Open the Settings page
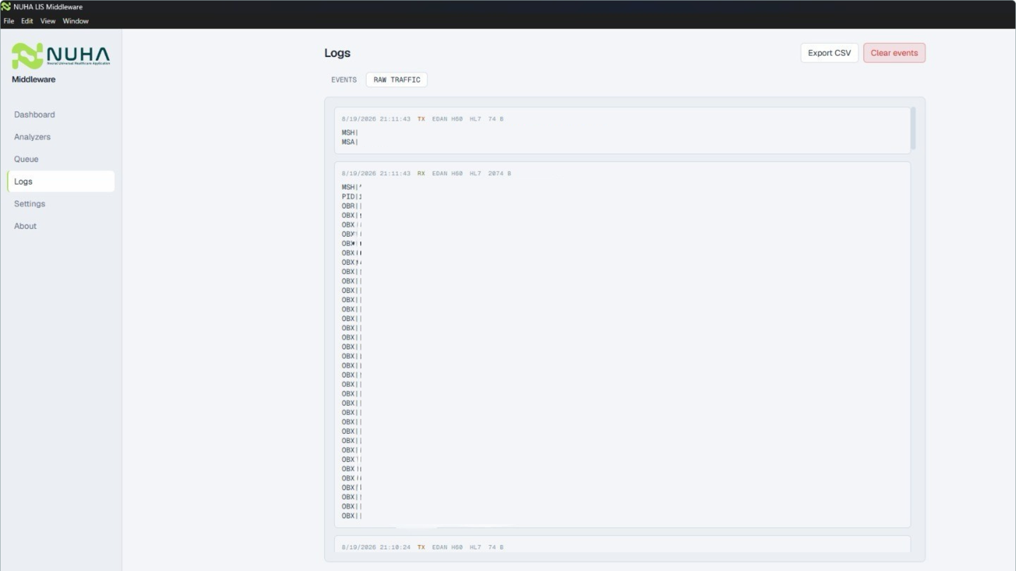 61,204
